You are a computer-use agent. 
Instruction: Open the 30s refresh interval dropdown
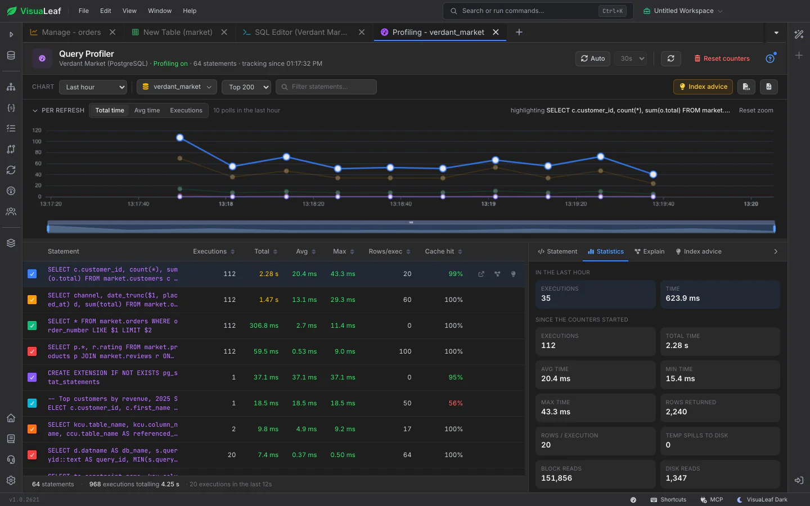631,58
